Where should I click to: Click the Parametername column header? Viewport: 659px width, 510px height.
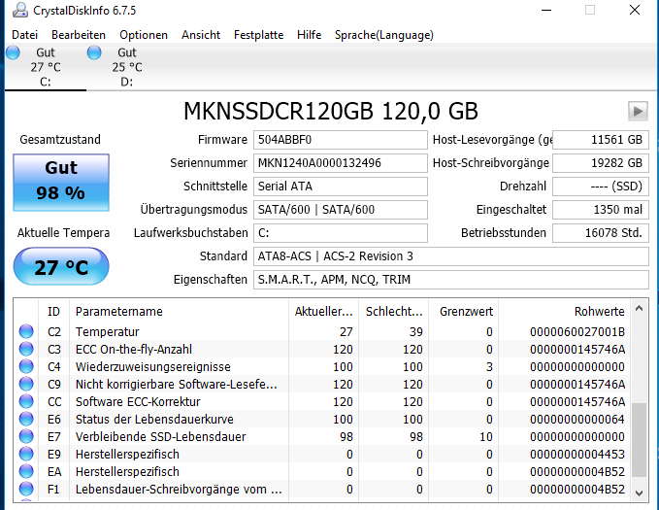179,312
